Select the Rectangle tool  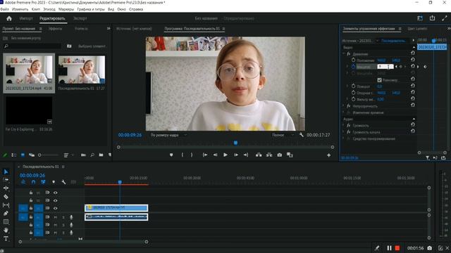[6, 222]
